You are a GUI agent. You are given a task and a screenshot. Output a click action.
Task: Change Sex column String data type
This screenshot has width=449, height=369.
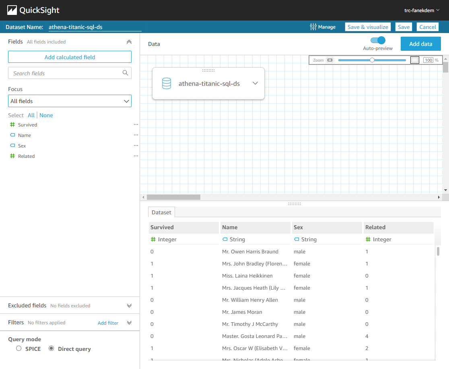(x=305, y=239)
